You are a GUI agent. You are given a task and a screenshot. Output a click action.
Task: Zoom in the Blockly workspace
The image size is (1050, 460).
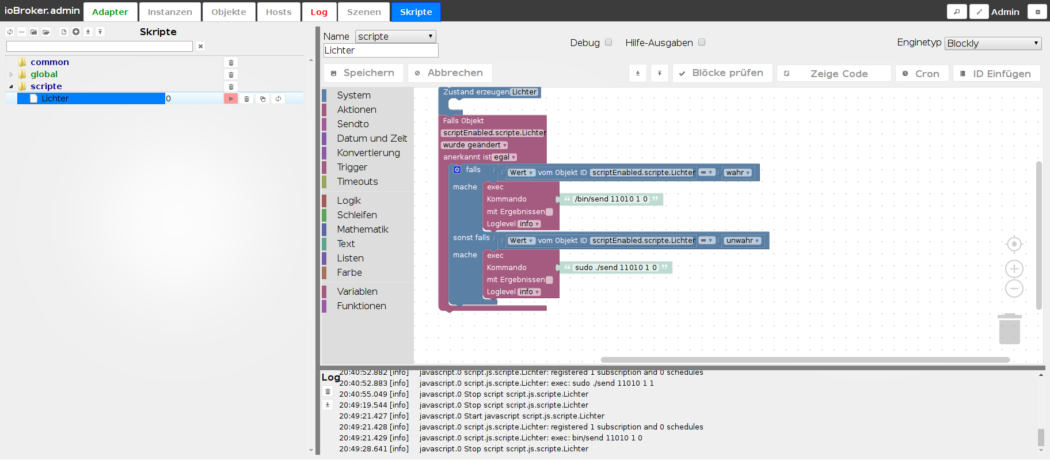click(1014, 268)
